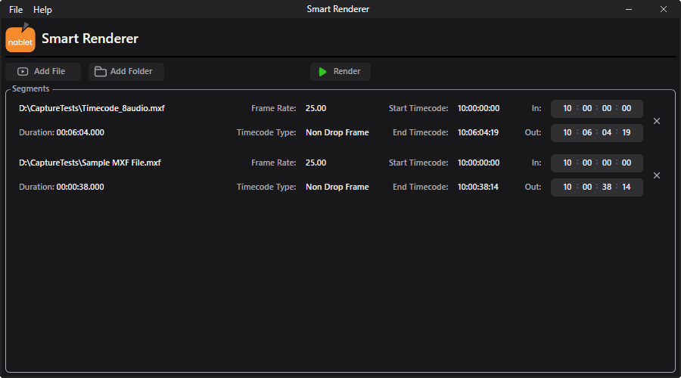Click the Add File video icon
681x378 pixels.
tap(23, 72)
